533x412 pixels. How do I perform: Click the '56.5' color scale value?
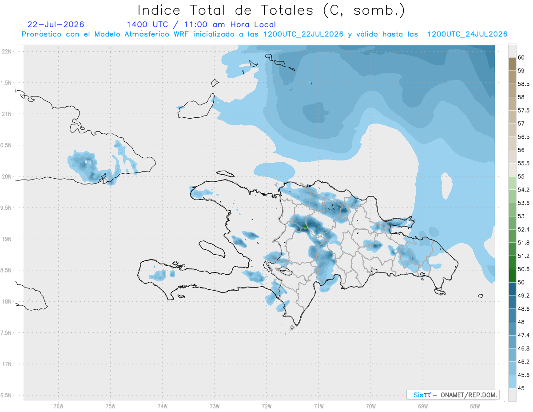coord(523,137)
